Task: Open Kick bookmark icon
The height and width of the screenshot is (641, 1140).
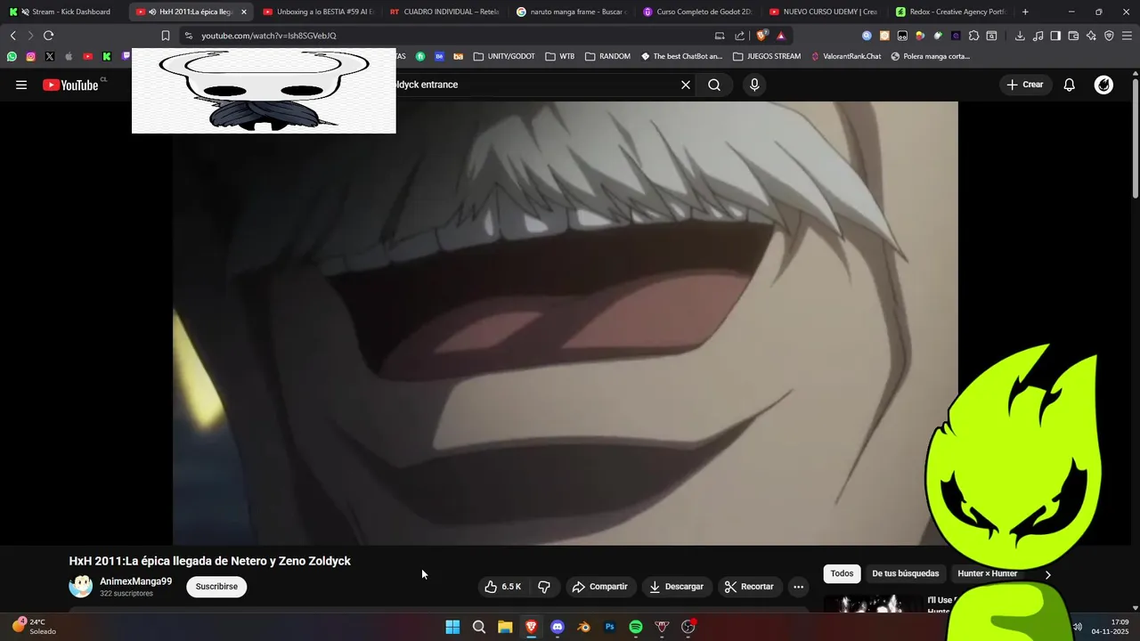Action: pyautogui.click(x=106, y=56)
